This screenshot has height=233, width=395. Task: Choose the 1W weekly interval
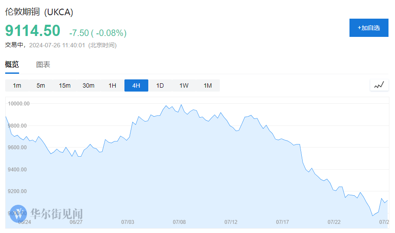[184, 85]
